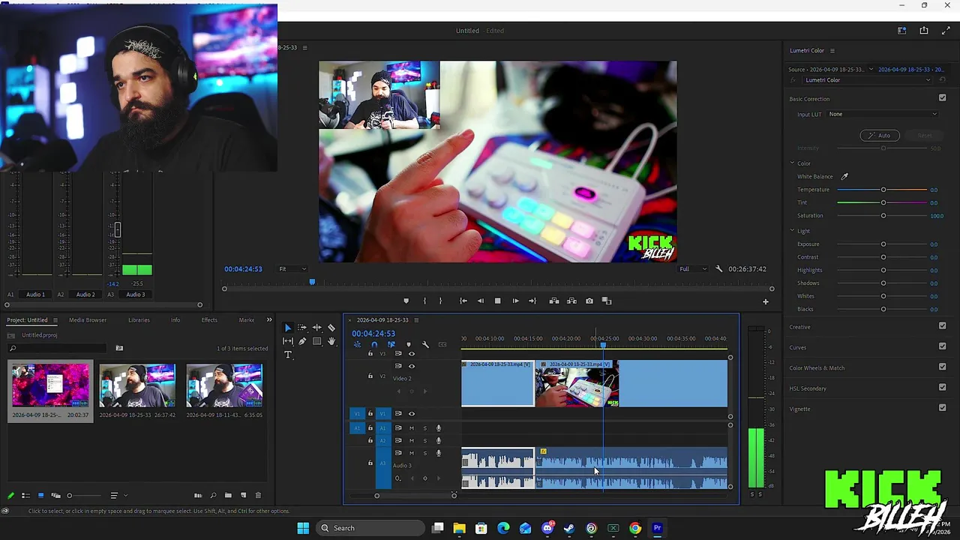Screen dimensions: 960x540
Task: Open Full playback resolution dropdown
Action: pyautogui.click(x=692, y=268)
